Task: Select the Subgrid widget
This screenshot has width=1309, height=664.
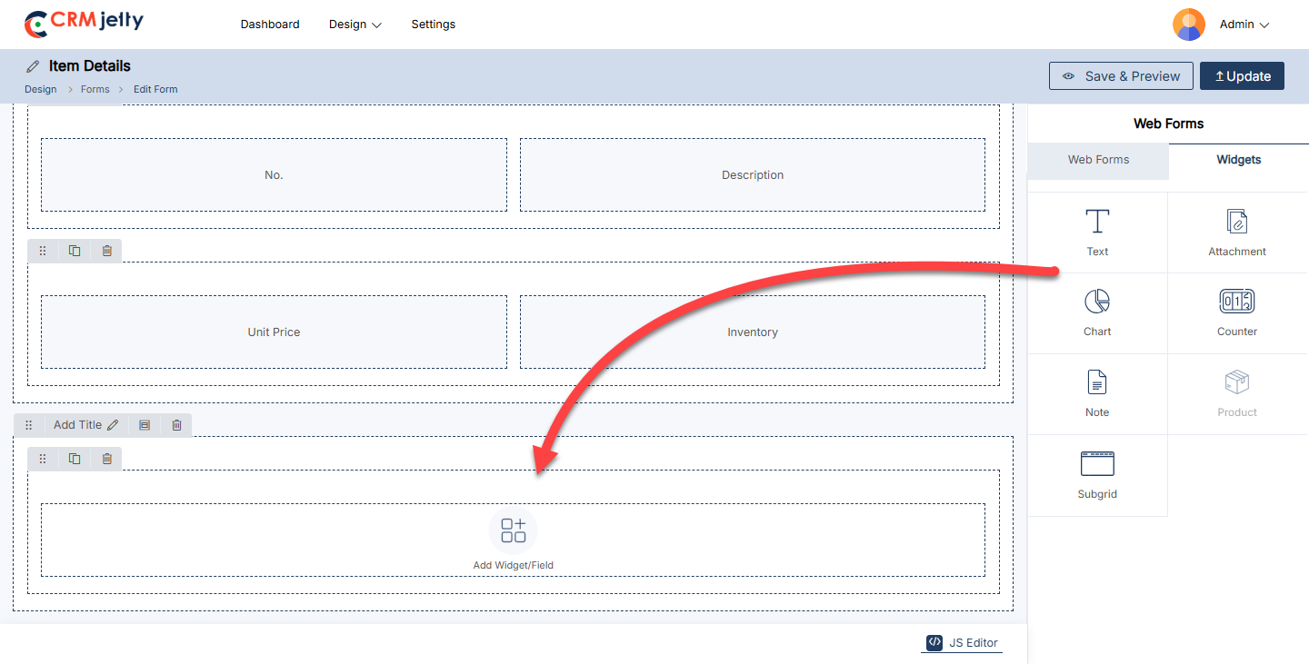Action: click(x=1097, y=464)
